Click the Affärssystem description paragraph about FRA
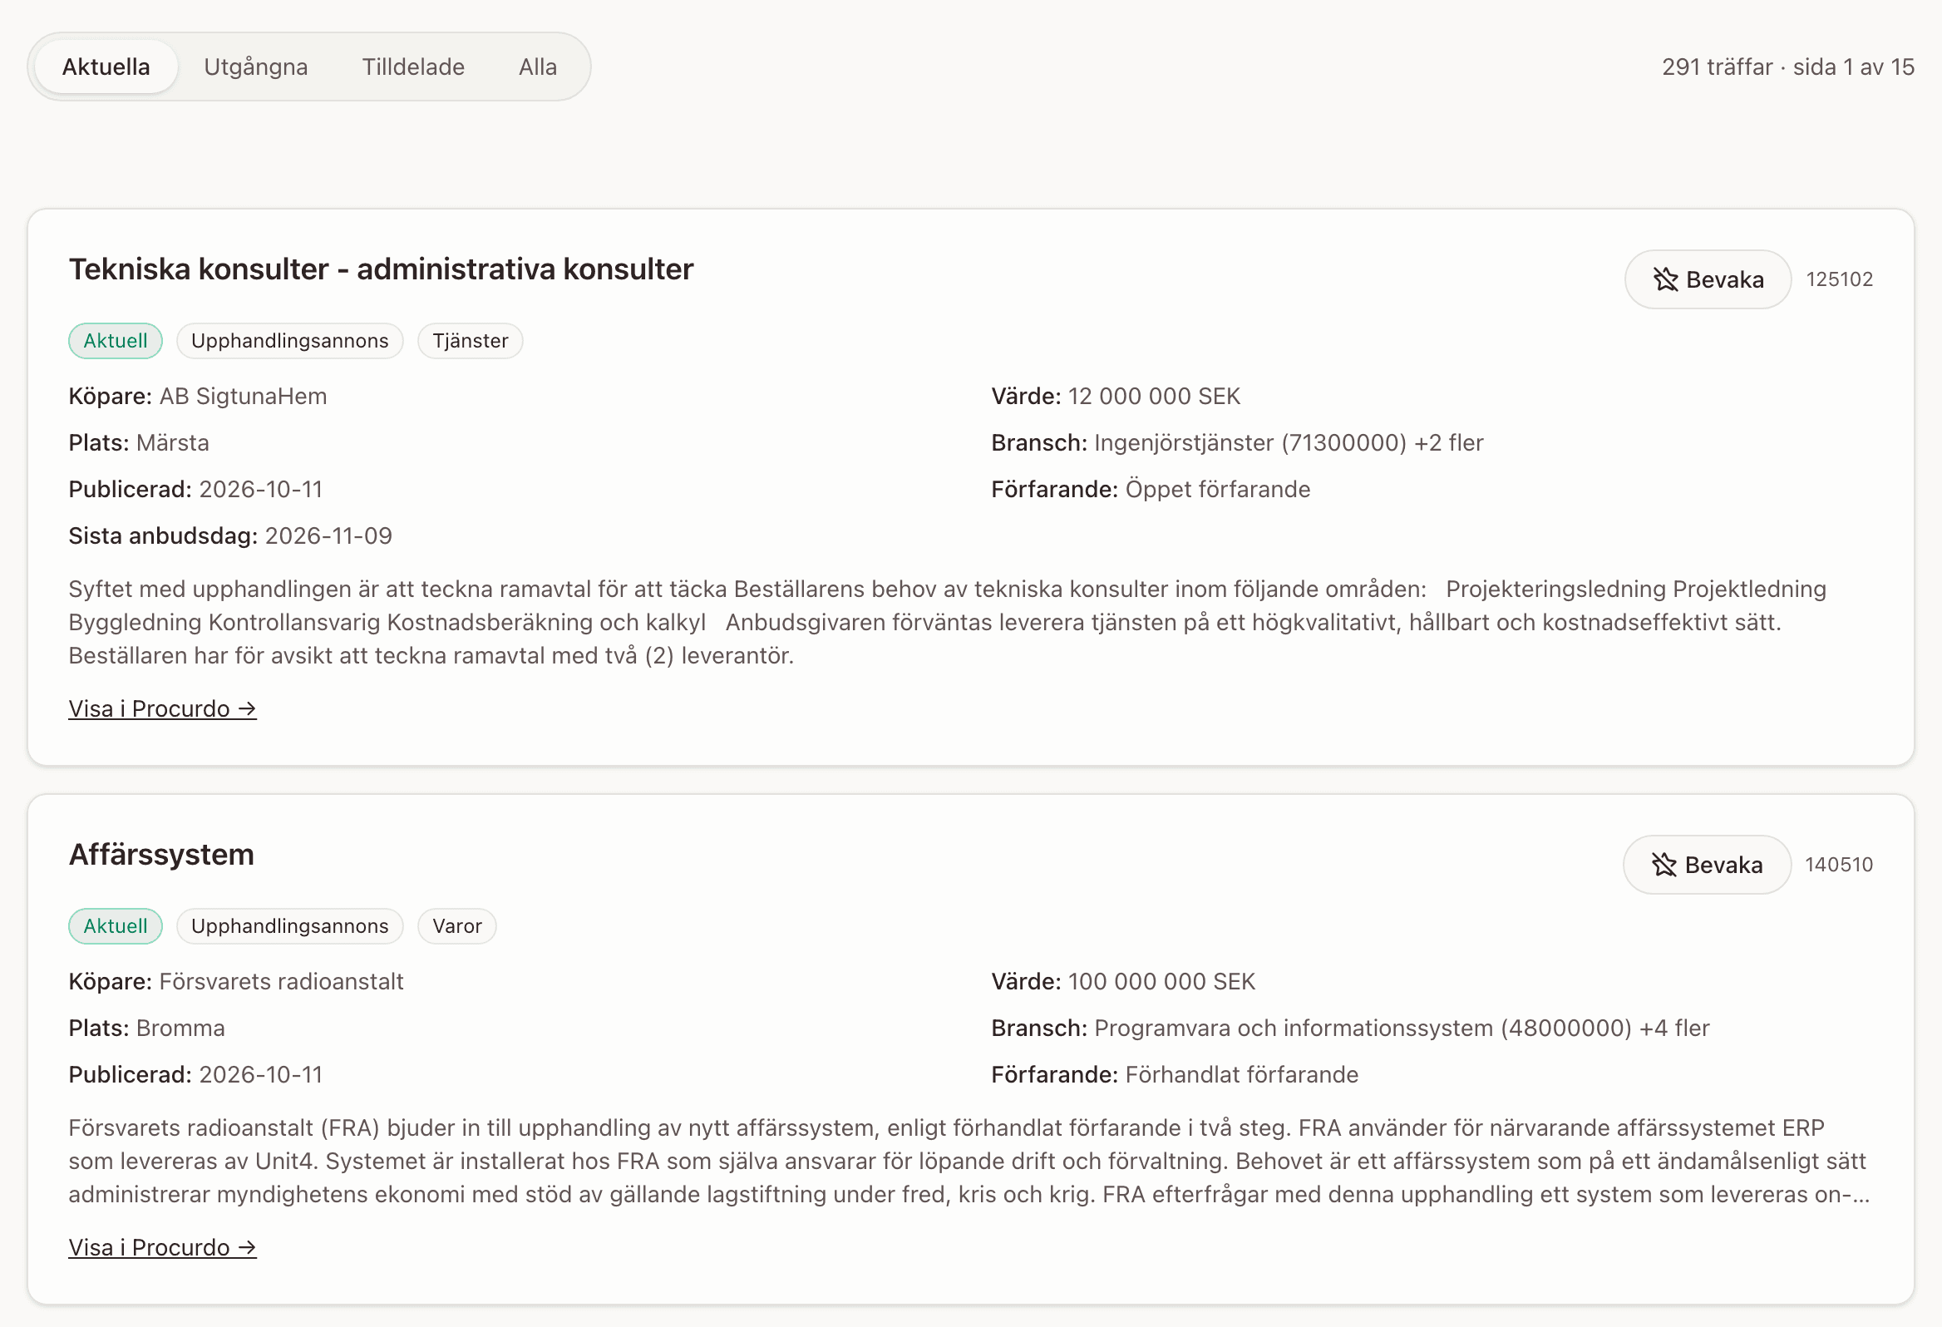 [x=969, y=1161]
